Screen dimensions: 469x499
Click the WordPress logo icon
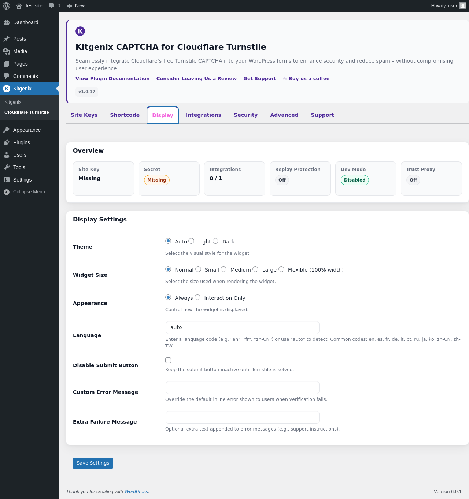coord(6,6)
